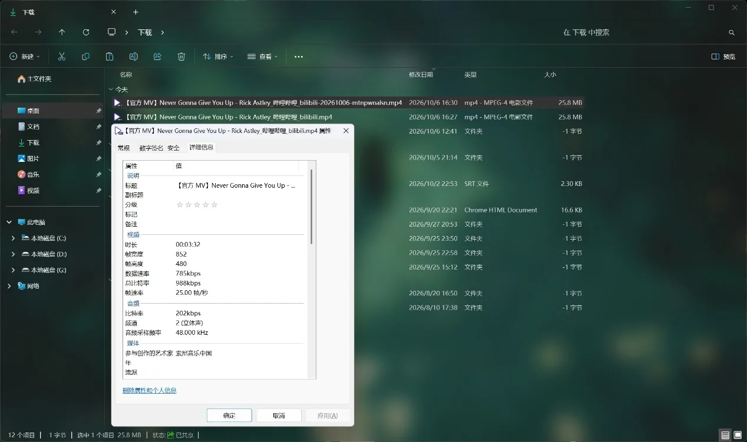This screenshot has width=747, height=442.
Task: Click the Rename icon in toolbar
Action: (x=134, y=57)
